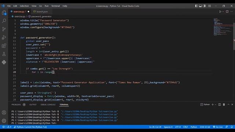Create a new terminal with plus
Screen dimensions: 235x132
pyautogui.click(x=213, y=104)
